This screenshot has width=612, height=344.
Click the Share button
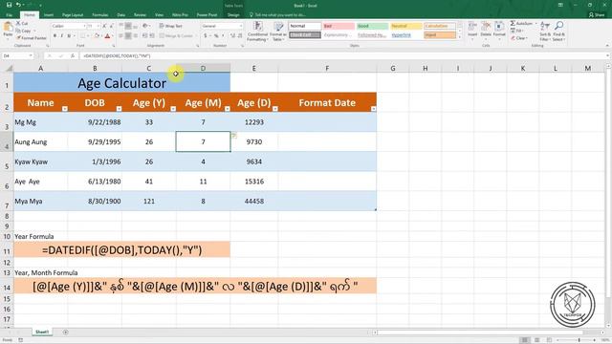click(x=597, y=15)
